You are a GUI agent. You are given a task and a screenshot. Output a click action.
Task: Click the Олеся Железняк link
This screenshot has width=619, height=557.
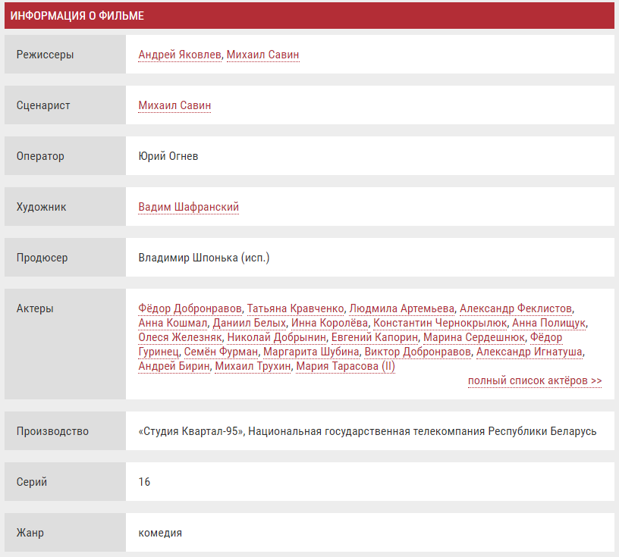coord(180,337)
